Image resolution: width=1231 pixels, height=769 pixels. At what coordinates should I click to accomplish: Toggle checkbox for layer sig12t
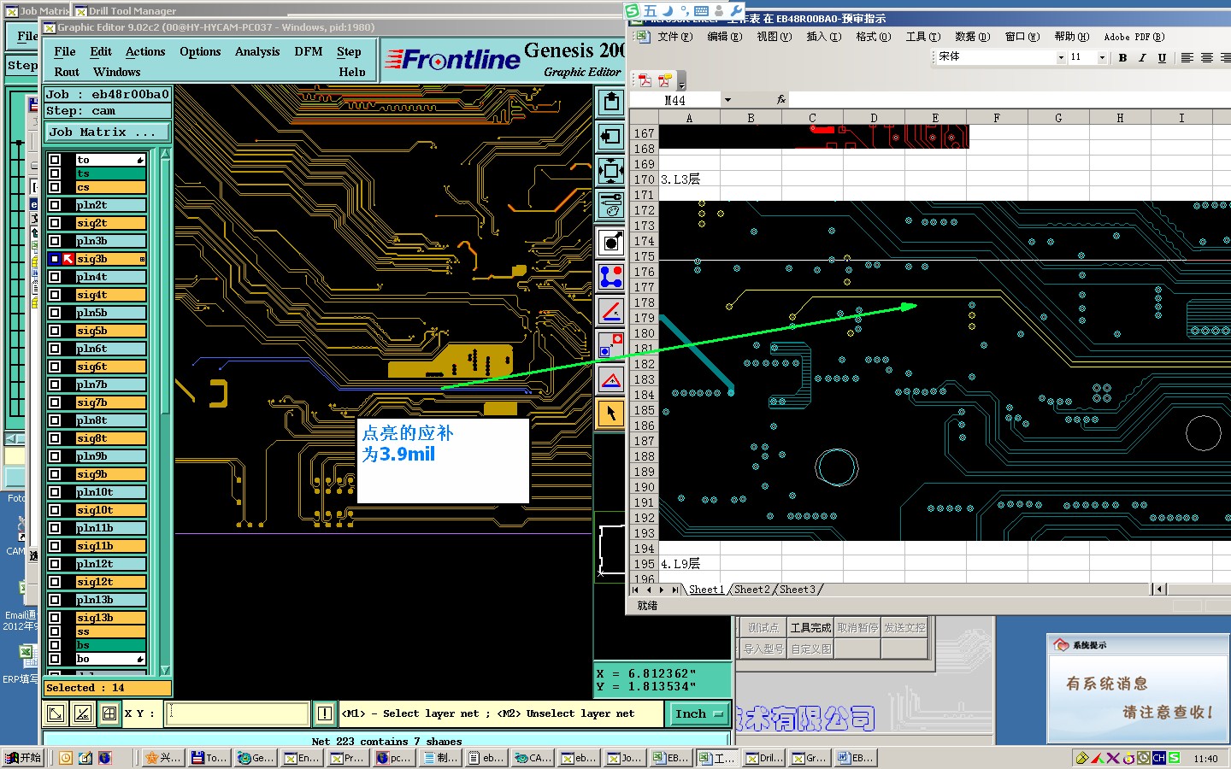pyautogui.click(x=55, y=582)
